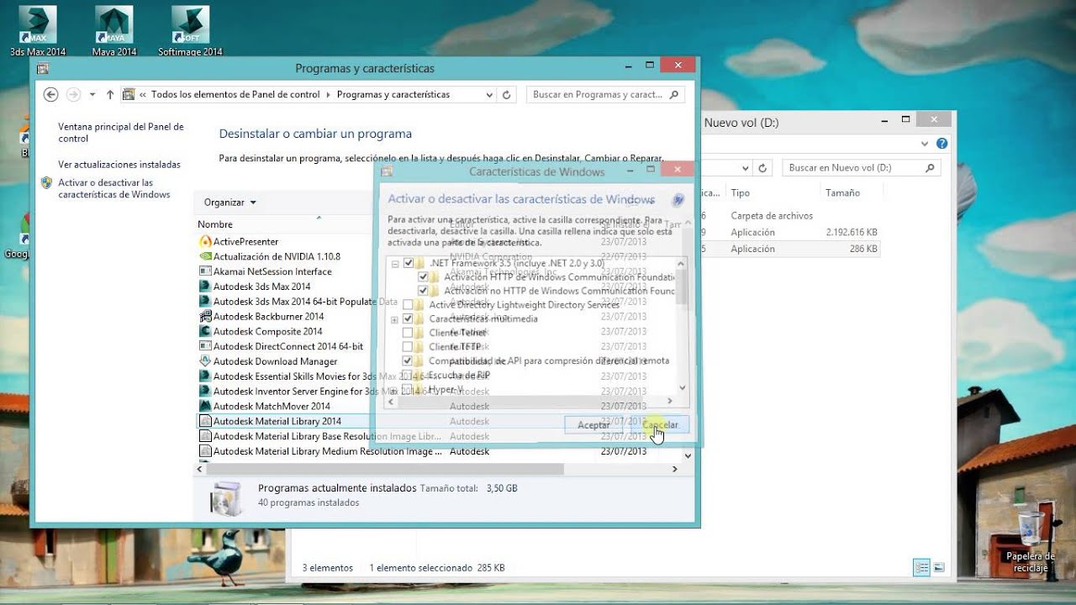This screenshot has height=605, width=1076.
Task: Expand the ribbon in Nuevo vol (D:) window
Action: coord(923,144)
